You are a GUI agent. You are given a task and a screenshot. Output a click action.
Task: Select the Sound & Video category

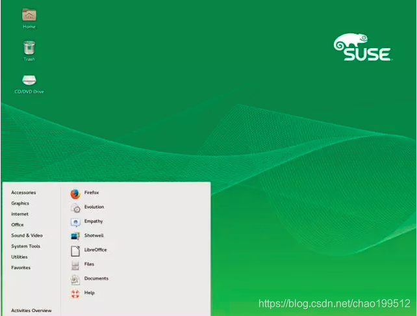tap(27, 235)
